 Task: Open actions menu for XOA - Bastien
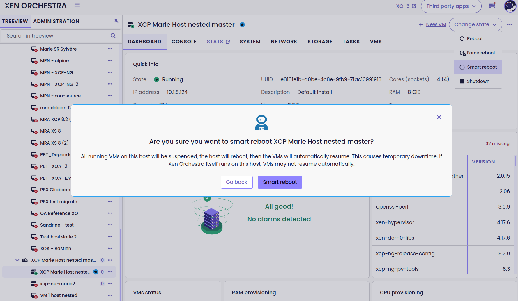[x=110, y=248]
